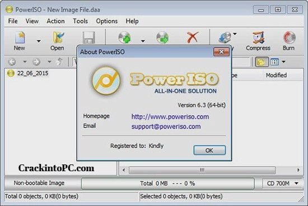
Task: Click the scrollbar left arrow
Action: pos(124,170)
